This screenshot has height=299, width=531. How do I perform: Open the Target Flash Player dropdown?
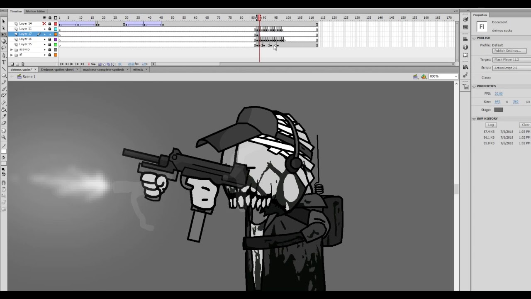coord(512,59)
